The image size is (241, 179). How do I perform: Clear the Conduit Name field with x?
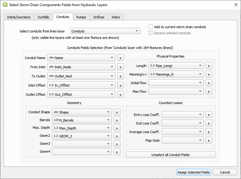point(120,58)
